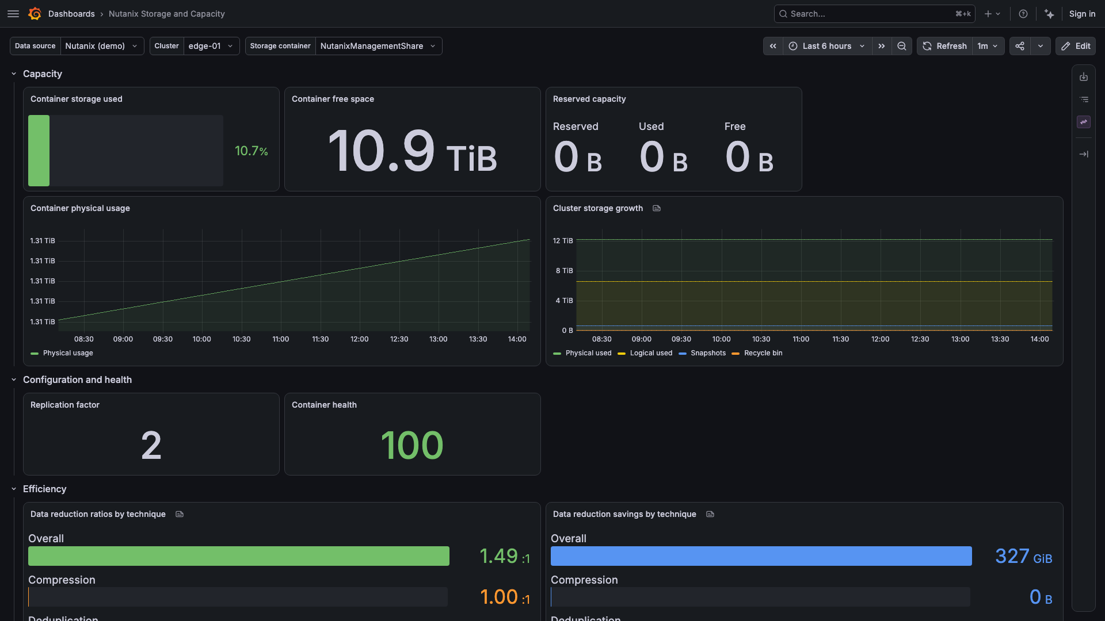Open Data reduction ratios panel description icon
Screen dimensions: 1105x621
click(x=180, y=514)
